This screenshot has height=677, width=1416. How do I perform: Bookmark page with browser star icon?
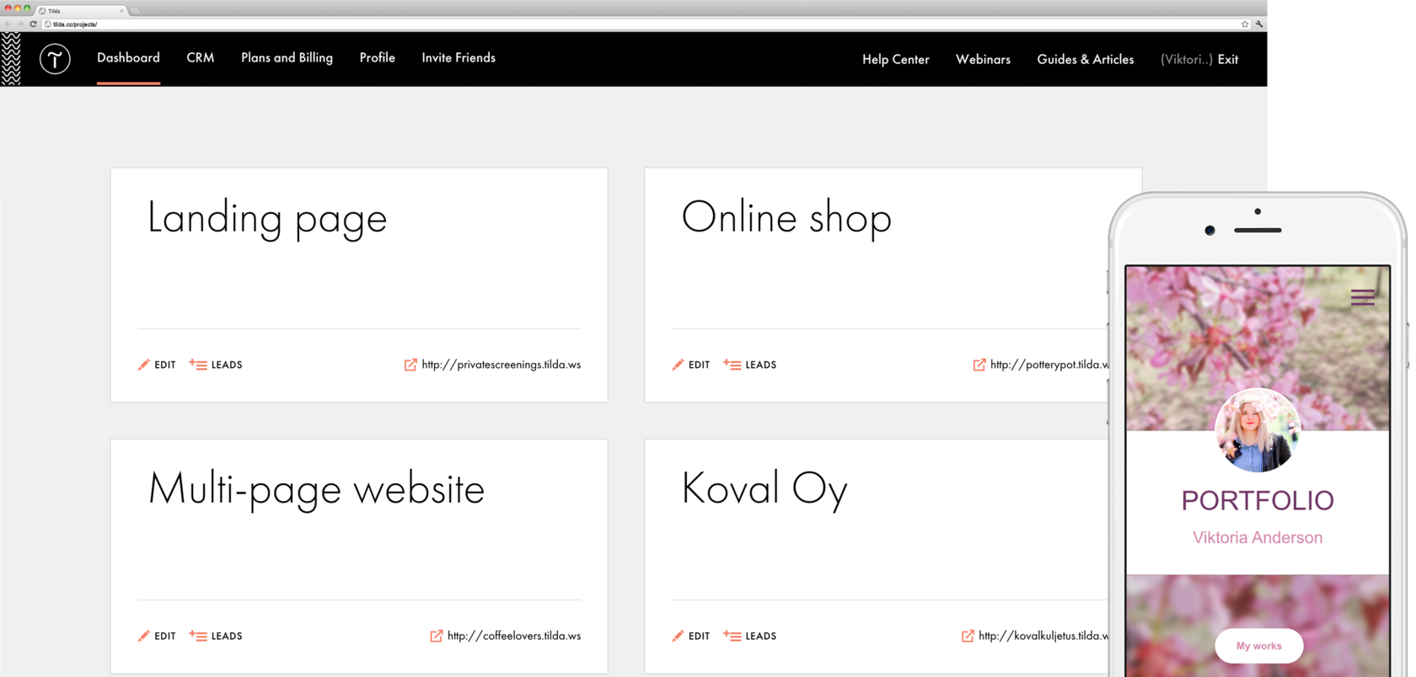(1244, 24)
